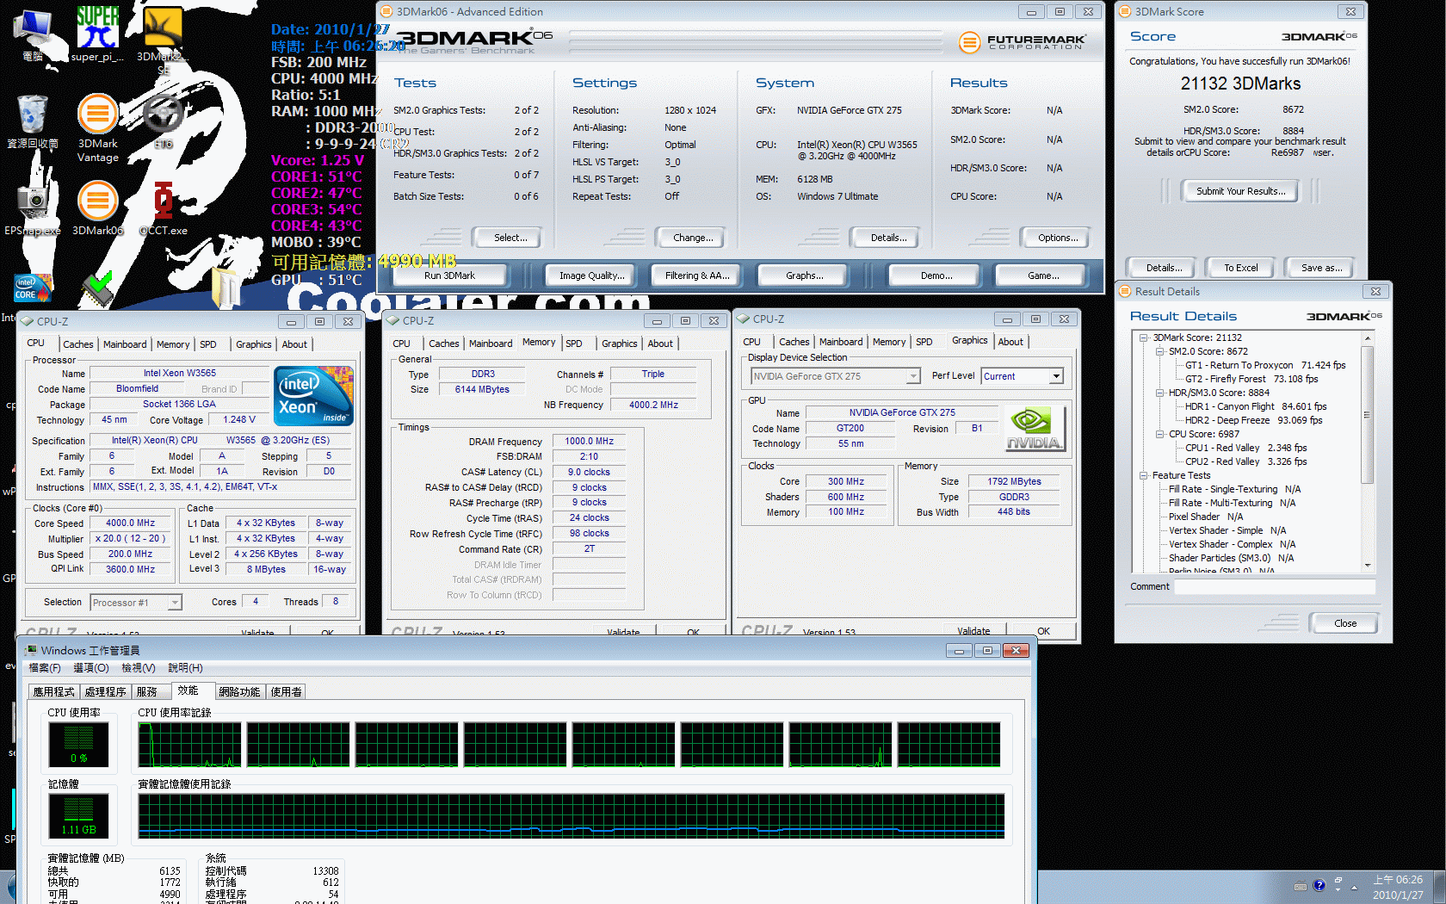
Task: Click into the Comment input field
Action: 1276,586
